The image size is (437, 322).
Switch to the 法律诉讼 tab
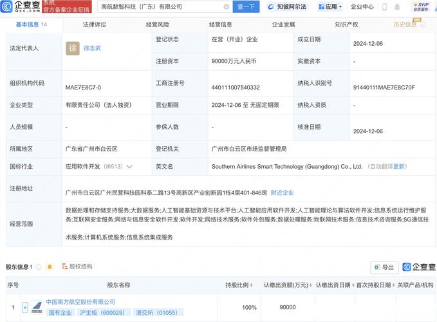click(x=94, y=24)
